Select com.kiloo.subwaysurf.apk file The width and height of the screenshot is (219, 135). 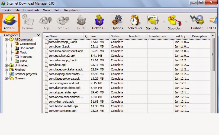tap(66, 51)
